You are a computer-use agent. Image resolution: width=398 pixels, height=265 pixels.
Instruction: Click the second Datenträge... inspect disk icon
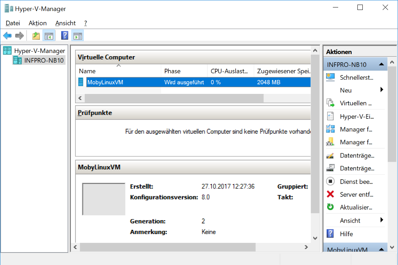(x=330, y=168)
